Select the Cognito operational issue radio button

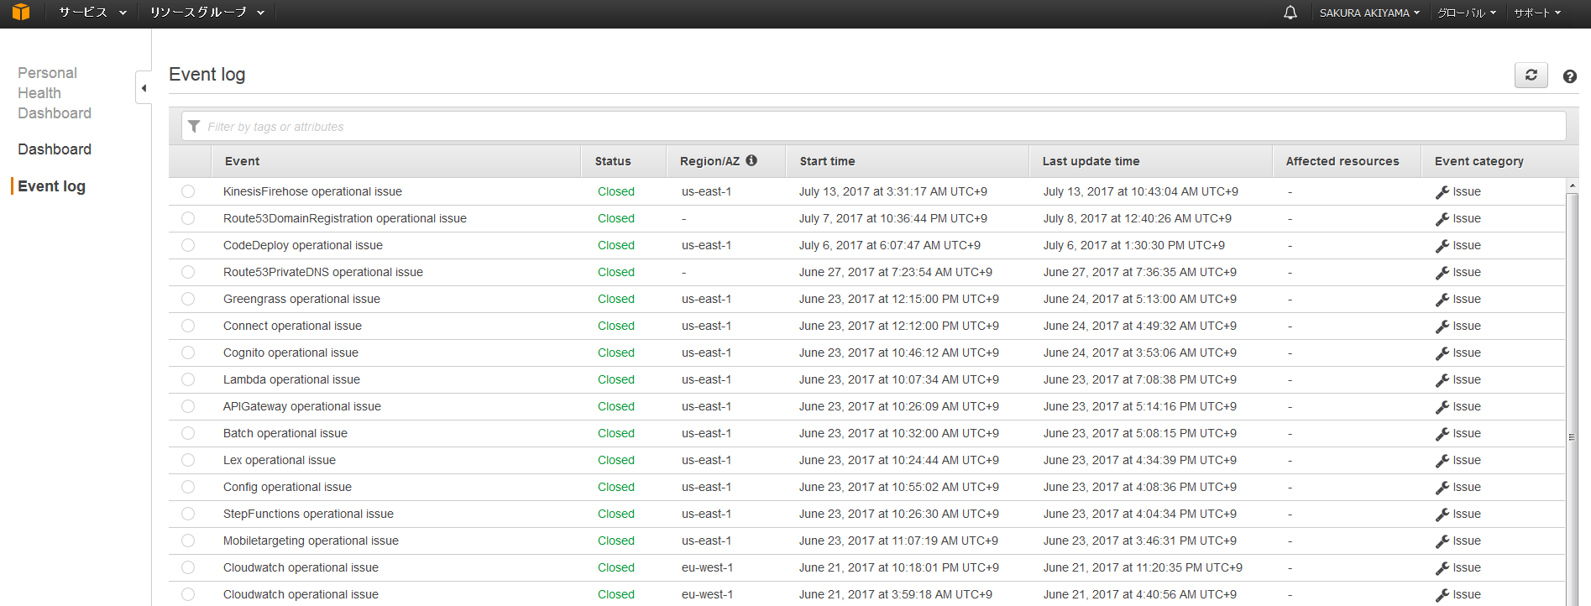188,353
